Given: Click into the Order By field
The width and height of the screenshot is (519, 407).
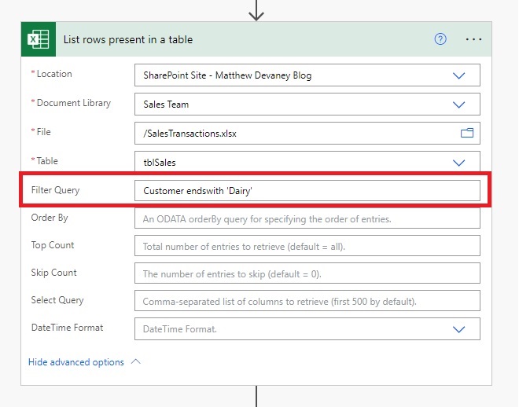Looking at the screenshot, I should pyautogui.click(x=307, y=218).
